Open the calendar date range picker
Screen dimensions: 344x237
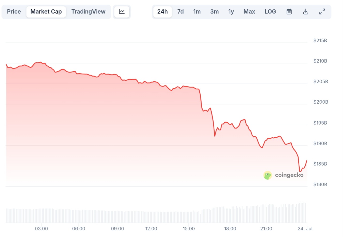click(x=289, y=12)
